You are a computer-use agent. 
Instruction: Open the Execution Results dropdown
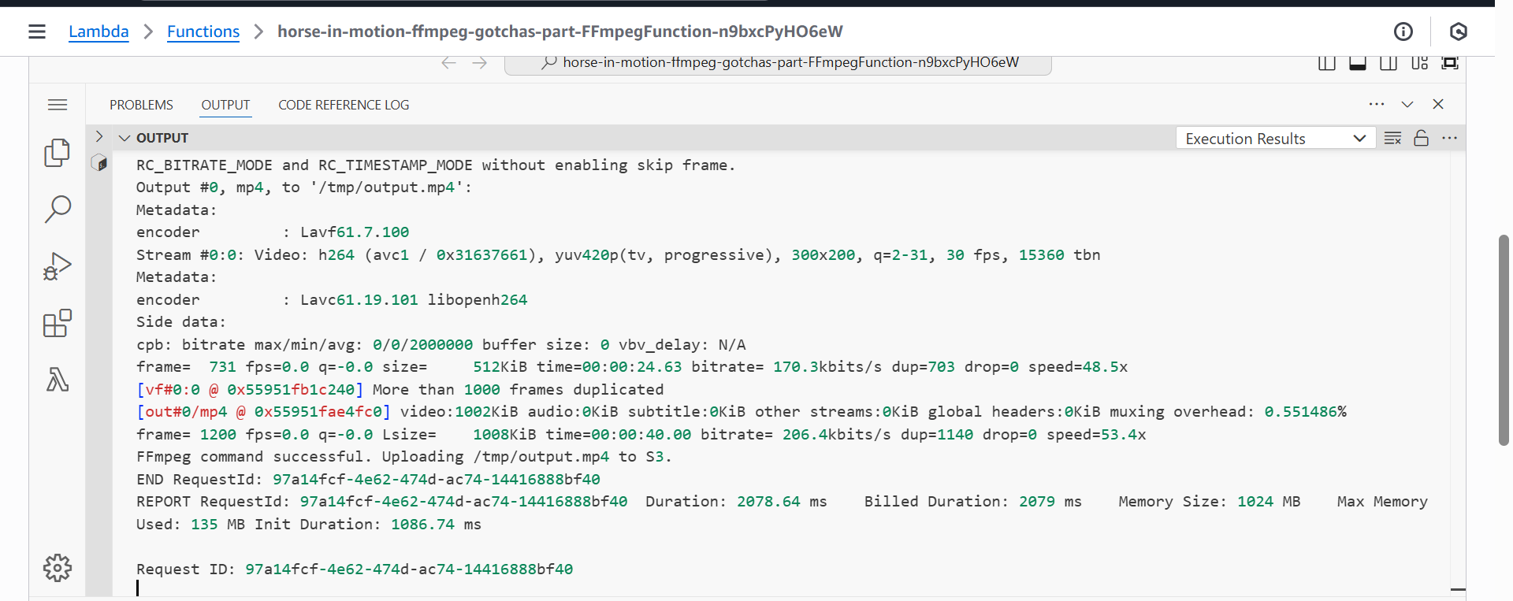coord(1276,139)
